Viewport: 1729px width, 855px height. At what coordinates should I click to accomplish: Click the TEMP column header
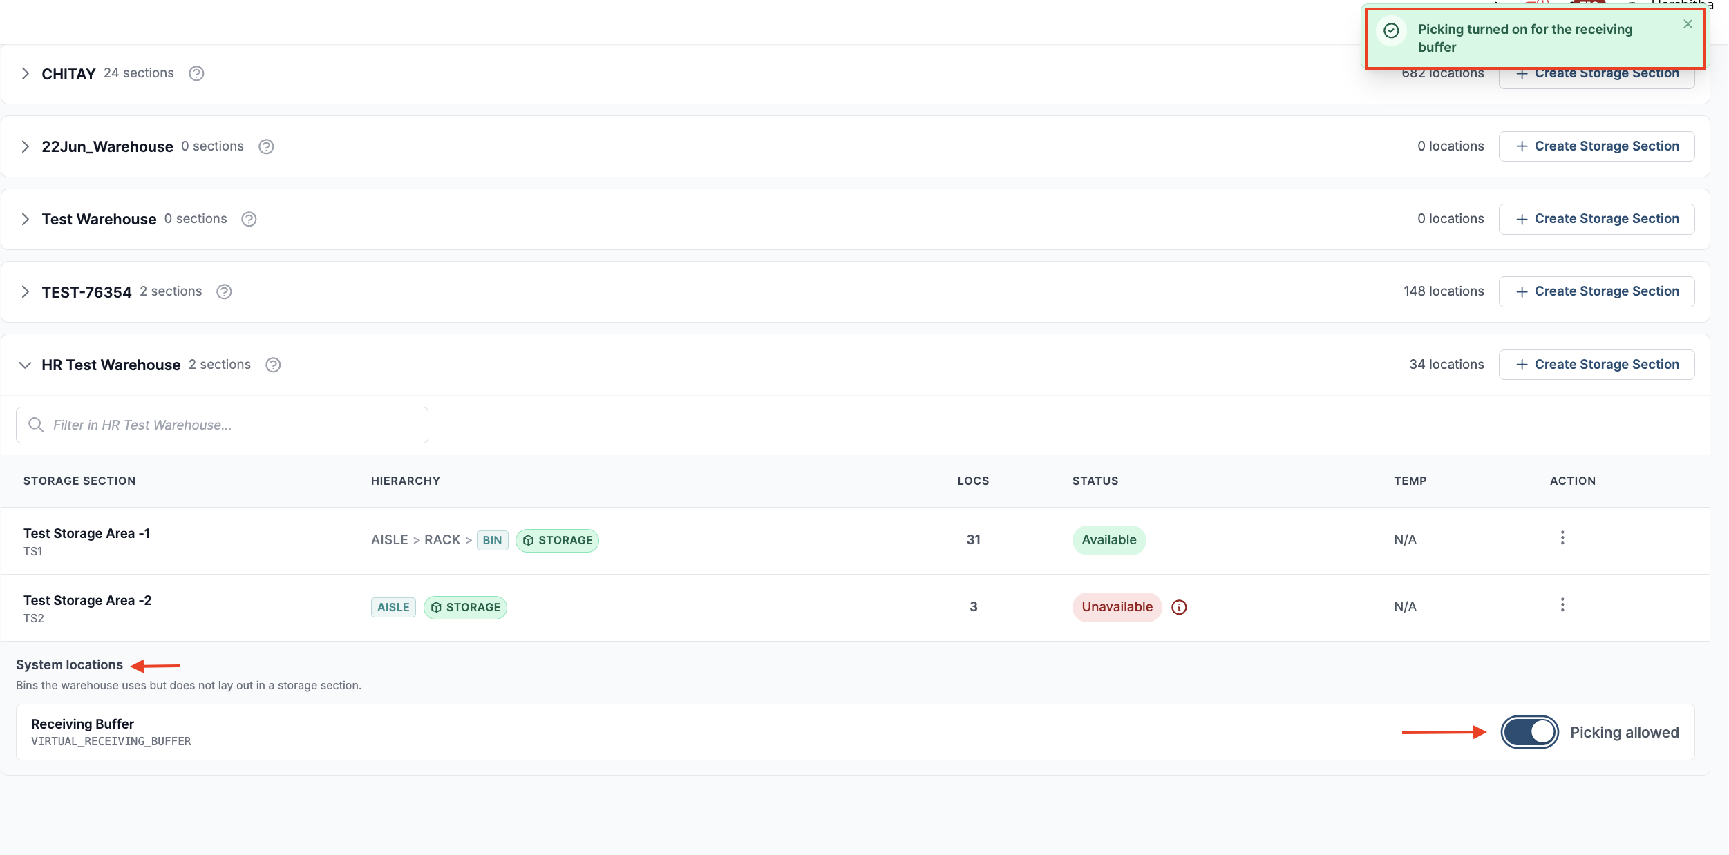[1410, 481]
